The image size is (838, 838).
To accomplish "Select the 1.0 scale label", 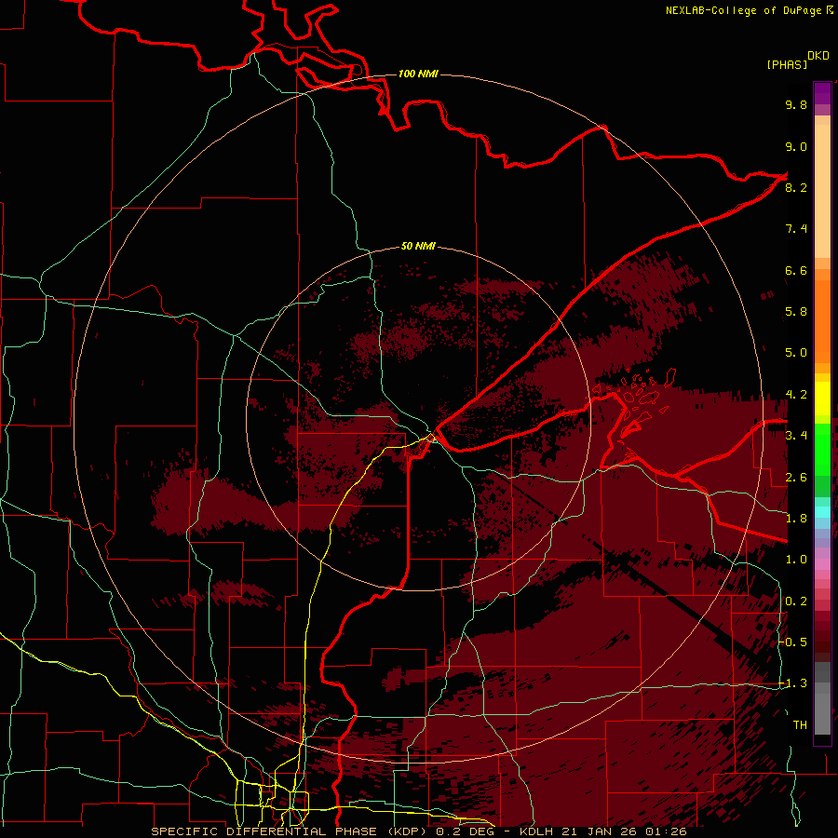I will tap(796, 560).
